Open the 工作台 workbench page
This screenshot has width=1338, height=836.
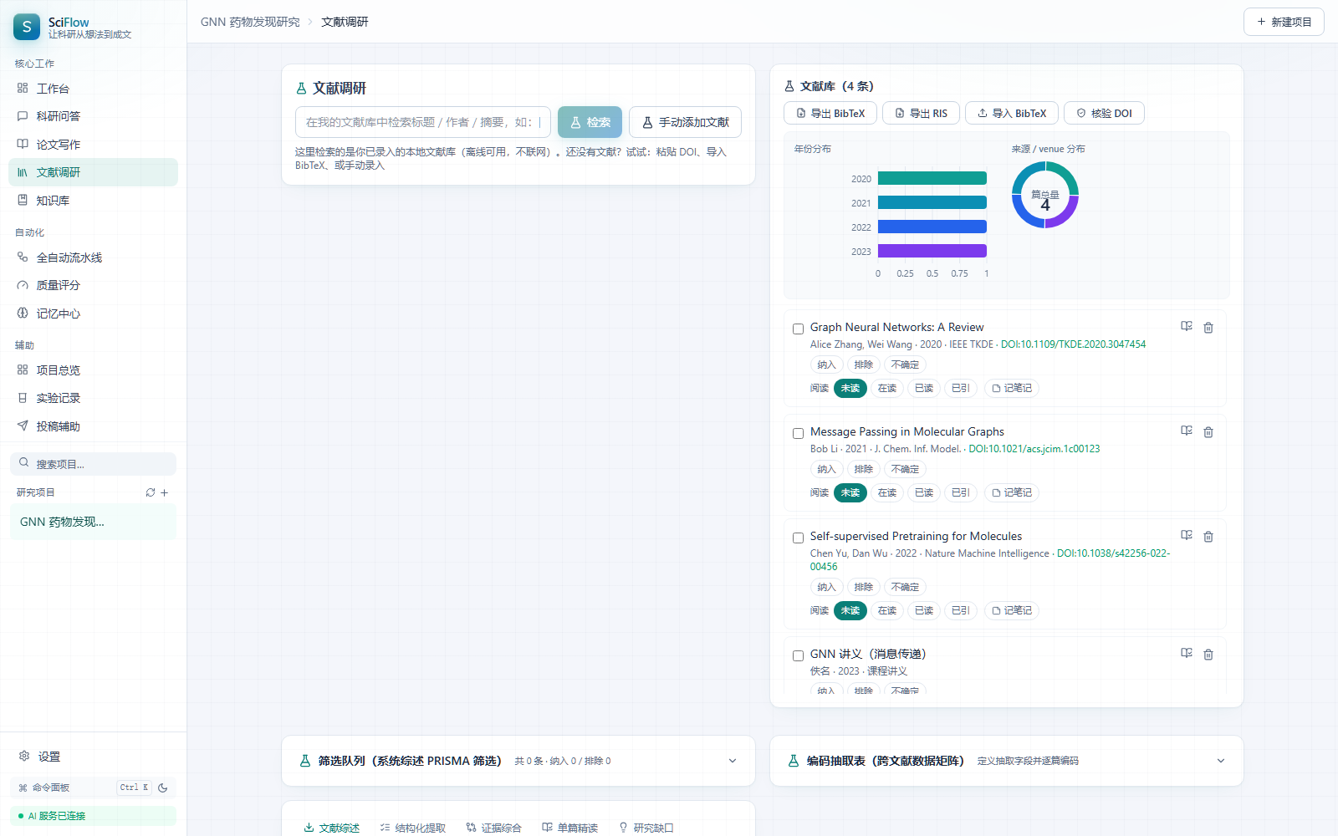(x=93, y=88)
